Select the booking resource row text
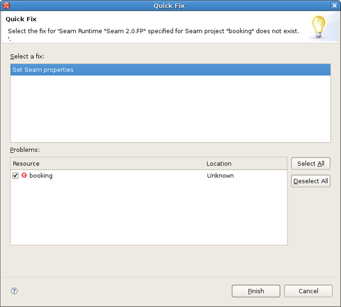This screenshot has width=341, height=307. [41, 175]
